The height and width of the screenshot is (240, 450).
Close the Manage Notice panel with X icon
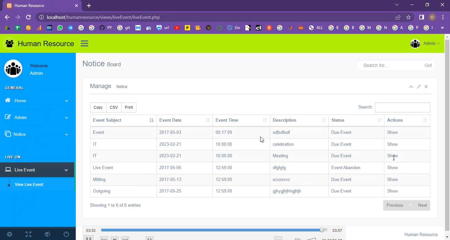click(x=426, y=86)
